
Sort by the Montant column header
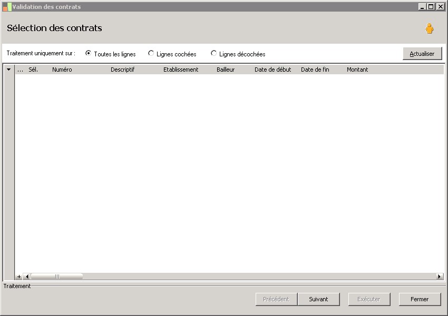tap(357, 70)
